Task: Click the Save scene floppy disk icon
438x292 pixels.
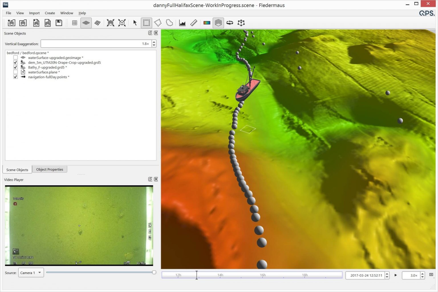Action: pyautogui.click(x=59, y=23)
